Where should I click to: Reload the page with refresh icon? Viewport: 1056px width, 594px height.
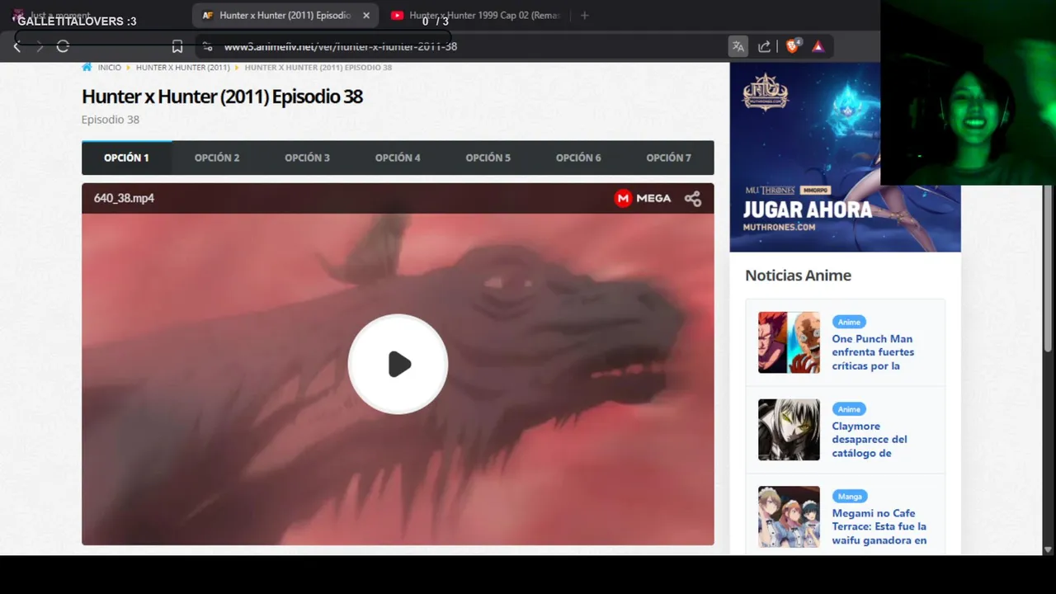tap(63, 46)
